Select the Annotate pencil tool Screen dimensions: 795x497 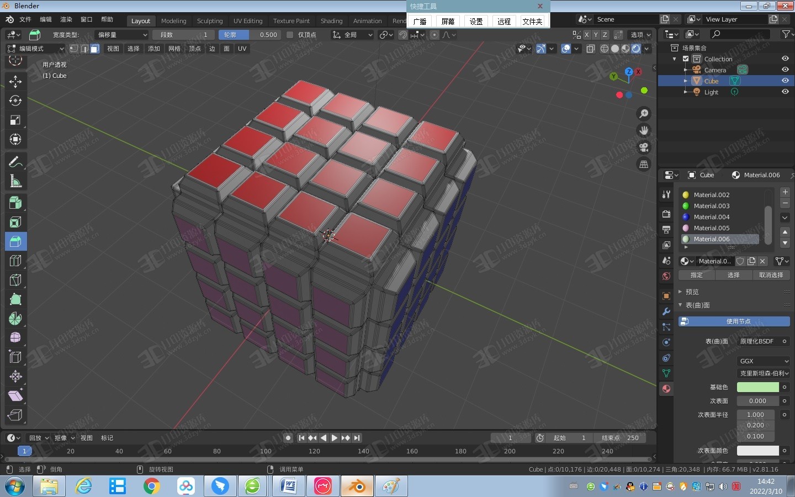point(15,162)
